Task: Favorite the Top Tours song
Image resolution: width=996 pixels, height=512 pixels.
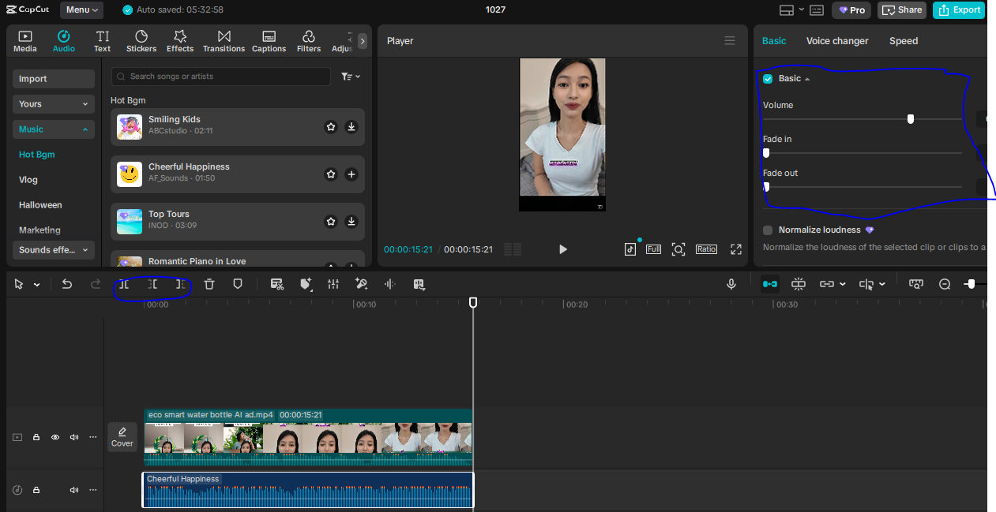Action: tap(331, 222)
